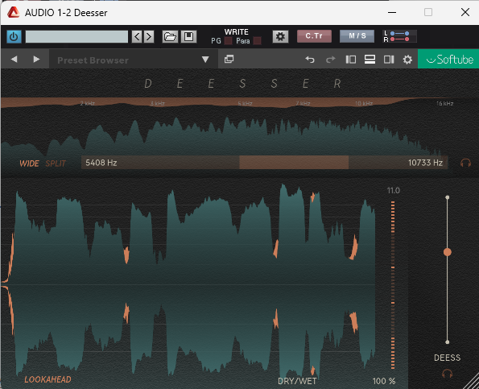479x389 pixels.
Task: Click the DEESS slider orange handle
Action: click(448, 252)
